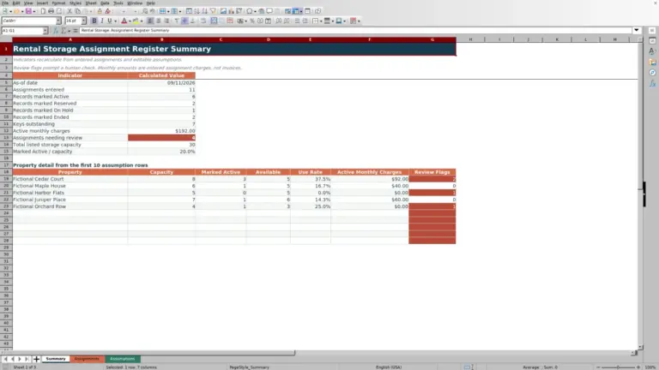Switch to the Assignments sheet tab
The image size is (659, 370).
point(87,359)
